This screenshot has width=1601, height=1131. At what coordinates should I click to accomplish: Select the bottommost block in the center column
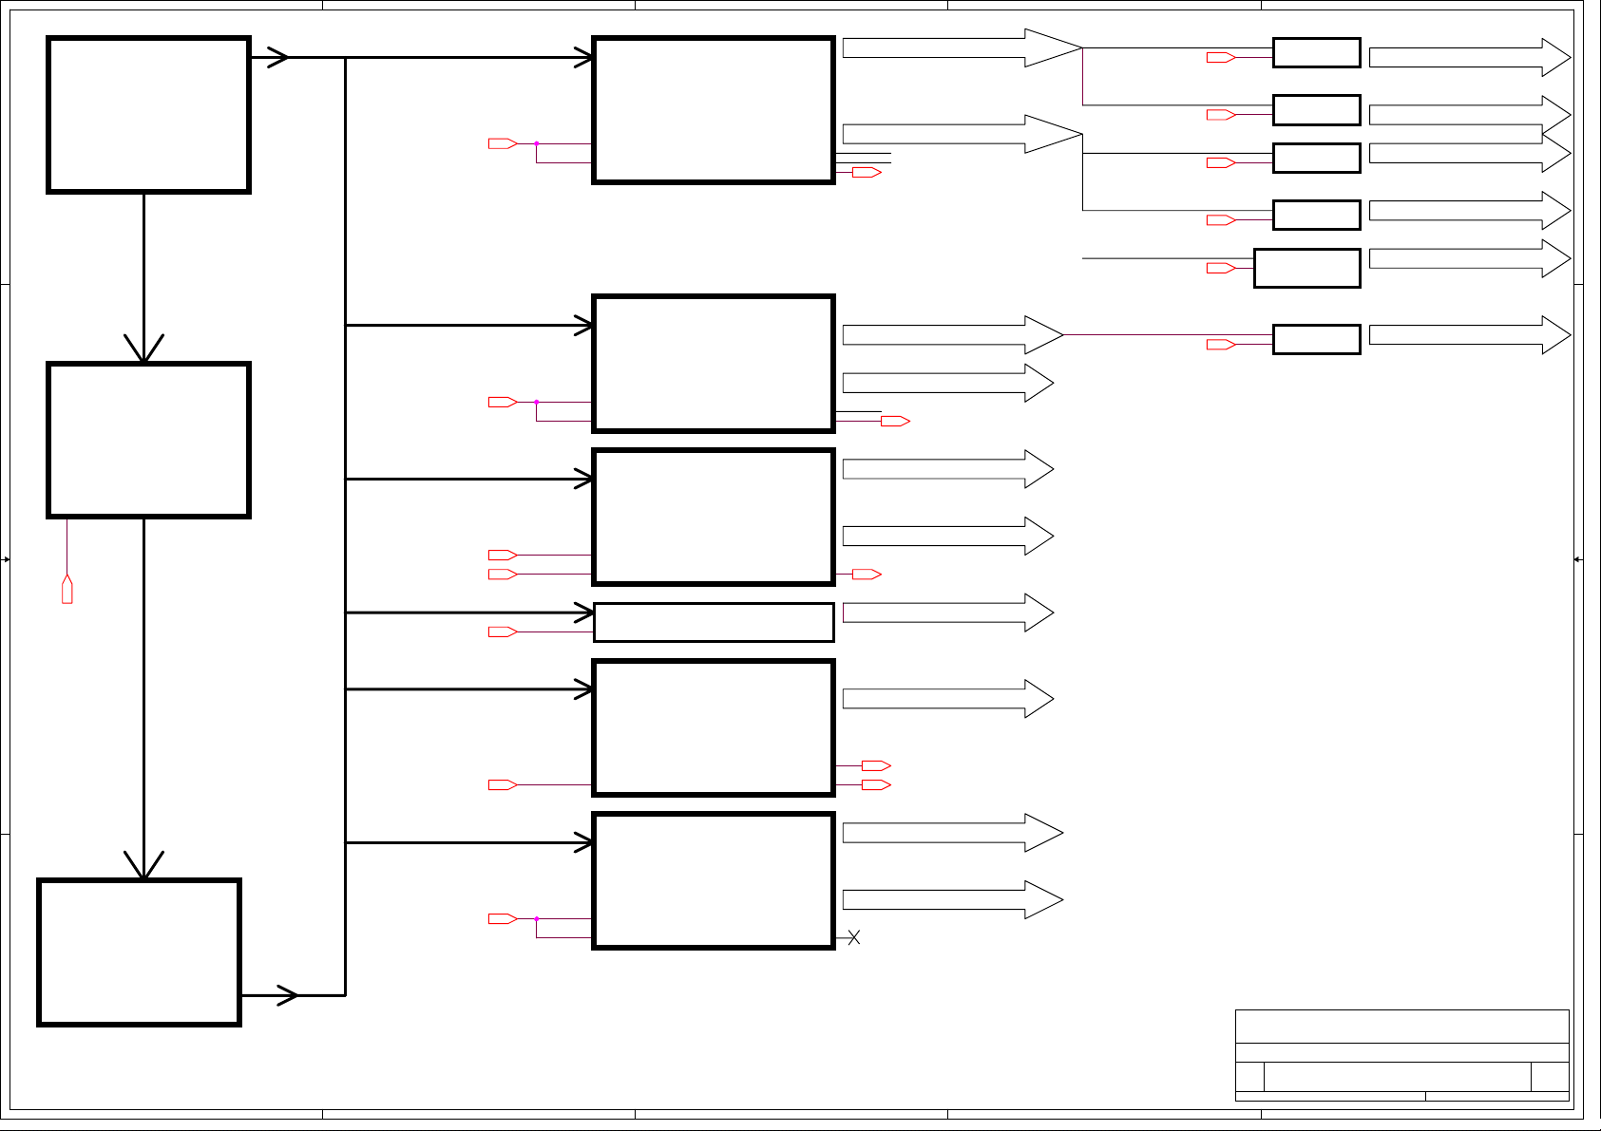(x=714, y=880)
